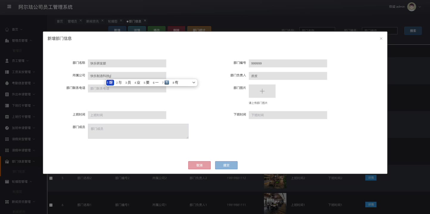Click the icon beside 下班打卡管理
430x214 pixels.
(7, 106)
